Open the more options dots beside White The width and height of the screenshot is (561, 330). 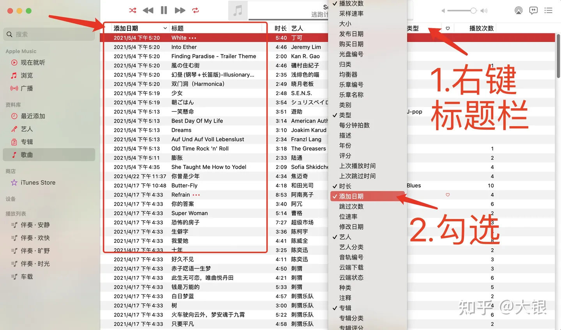click(x=192, y=38)
